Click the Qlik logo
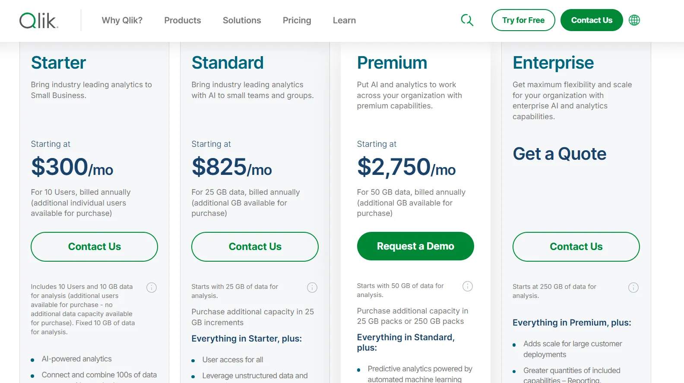684x383 pixels. (39, 20)
